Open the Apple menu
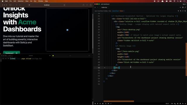 [x=2, y=1]
